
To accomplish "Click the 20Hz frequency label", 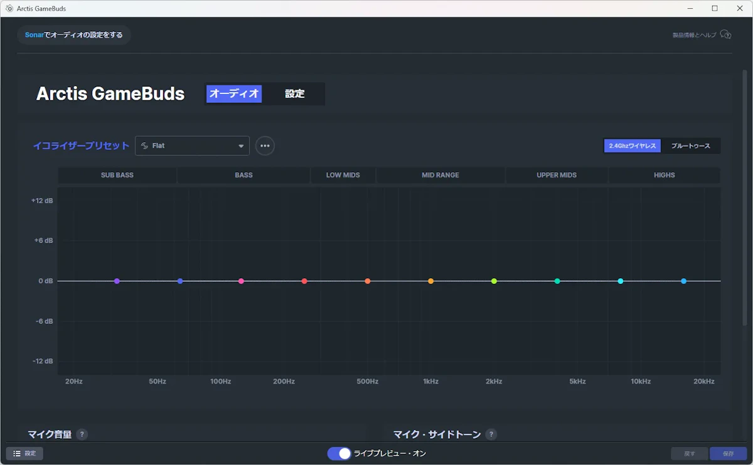I will coord(74,382).
